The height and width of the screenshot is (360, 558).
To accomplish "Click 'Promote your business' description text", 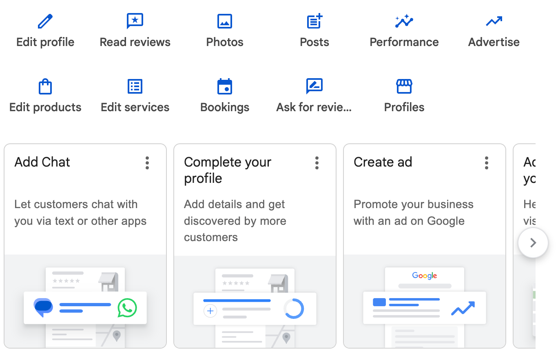I will (414, 213).
